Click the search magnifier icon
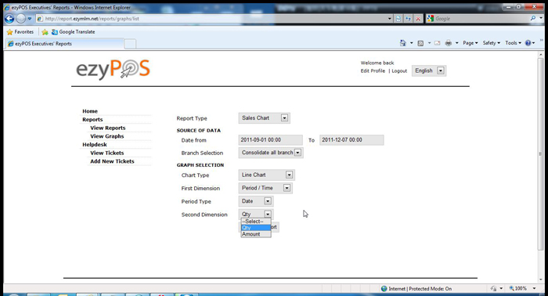The image size is (548, 296). (533, 18)
